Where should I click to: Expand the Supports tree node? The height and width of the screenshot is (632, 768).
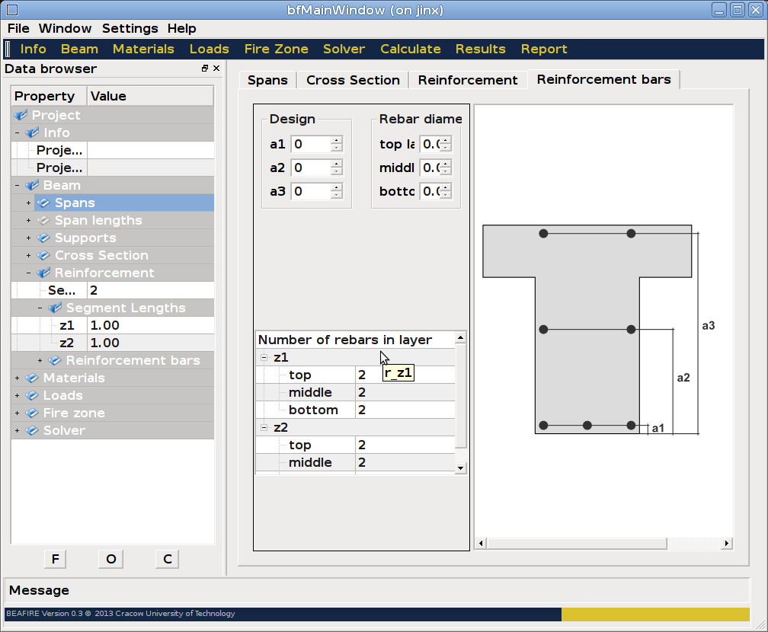coord(29,238)
